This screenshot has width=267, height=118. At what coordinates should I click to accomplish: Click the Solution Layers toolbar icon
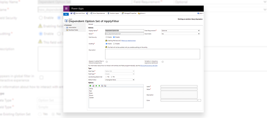click(109, 13)
